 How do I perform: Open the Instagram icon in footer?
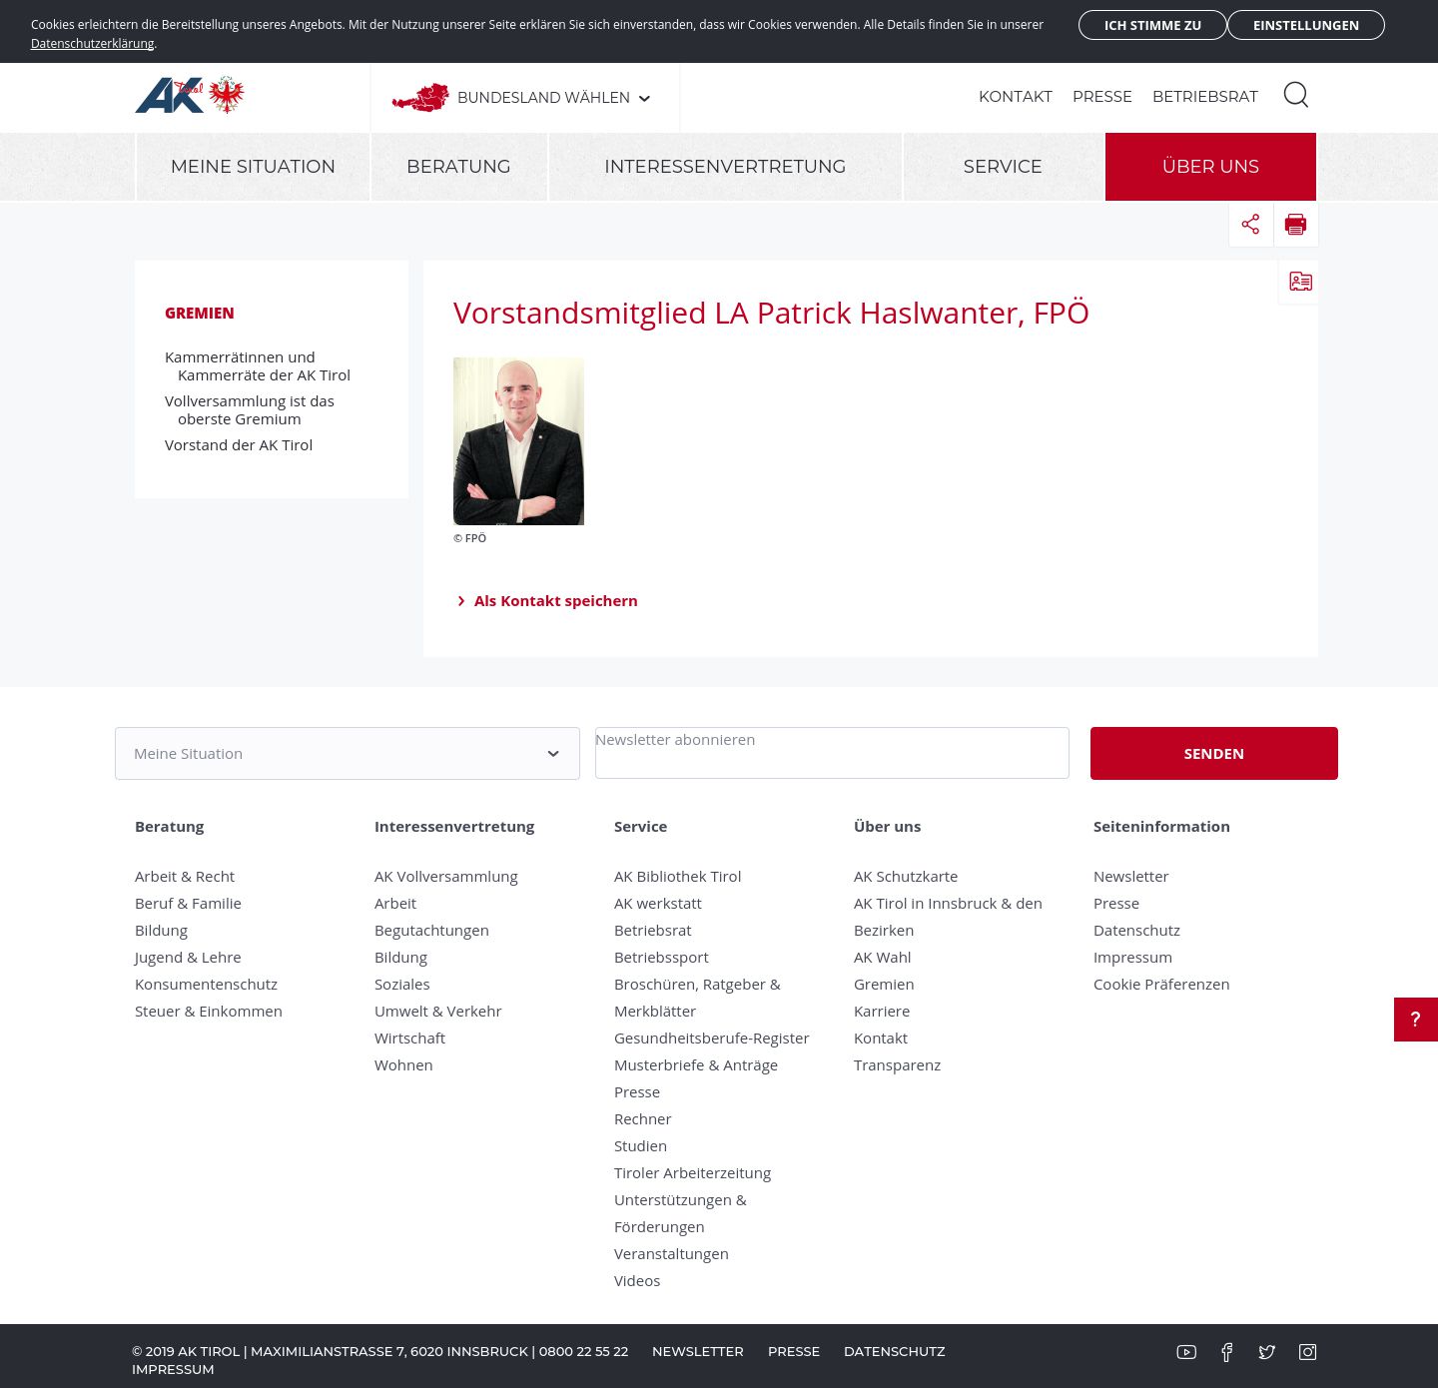pyautogui.click(x=1307, y=1352)
